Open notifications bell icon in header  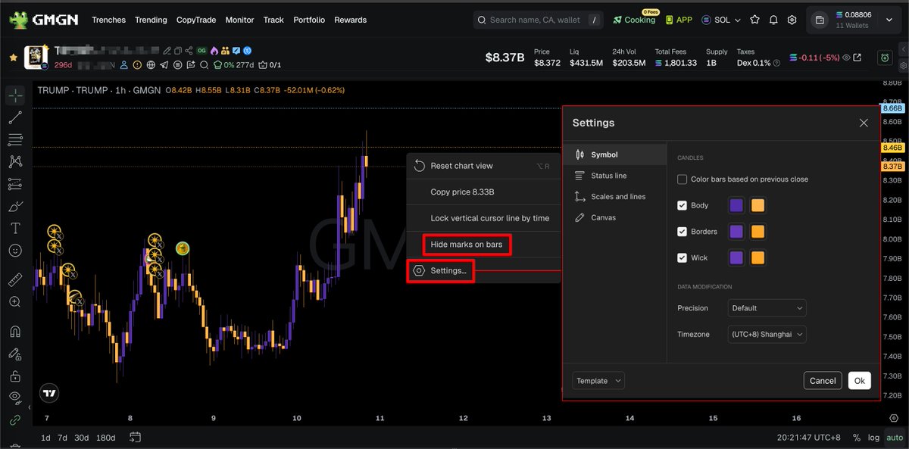pyautogui.click(x=773, y=20)
